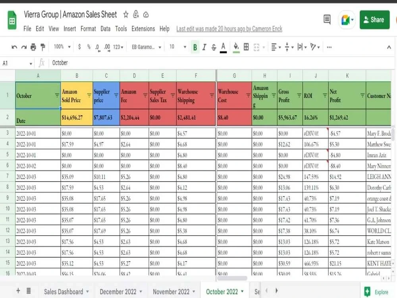Check the cloud save status icon
The height and width of the screenshot is (298, 397).
146,15
